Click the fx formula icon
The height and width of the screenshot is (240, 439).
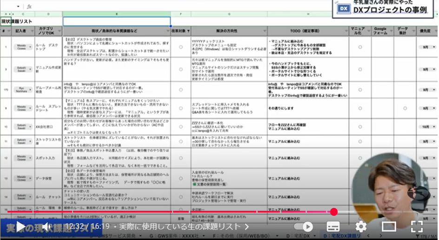click(29, 7)
